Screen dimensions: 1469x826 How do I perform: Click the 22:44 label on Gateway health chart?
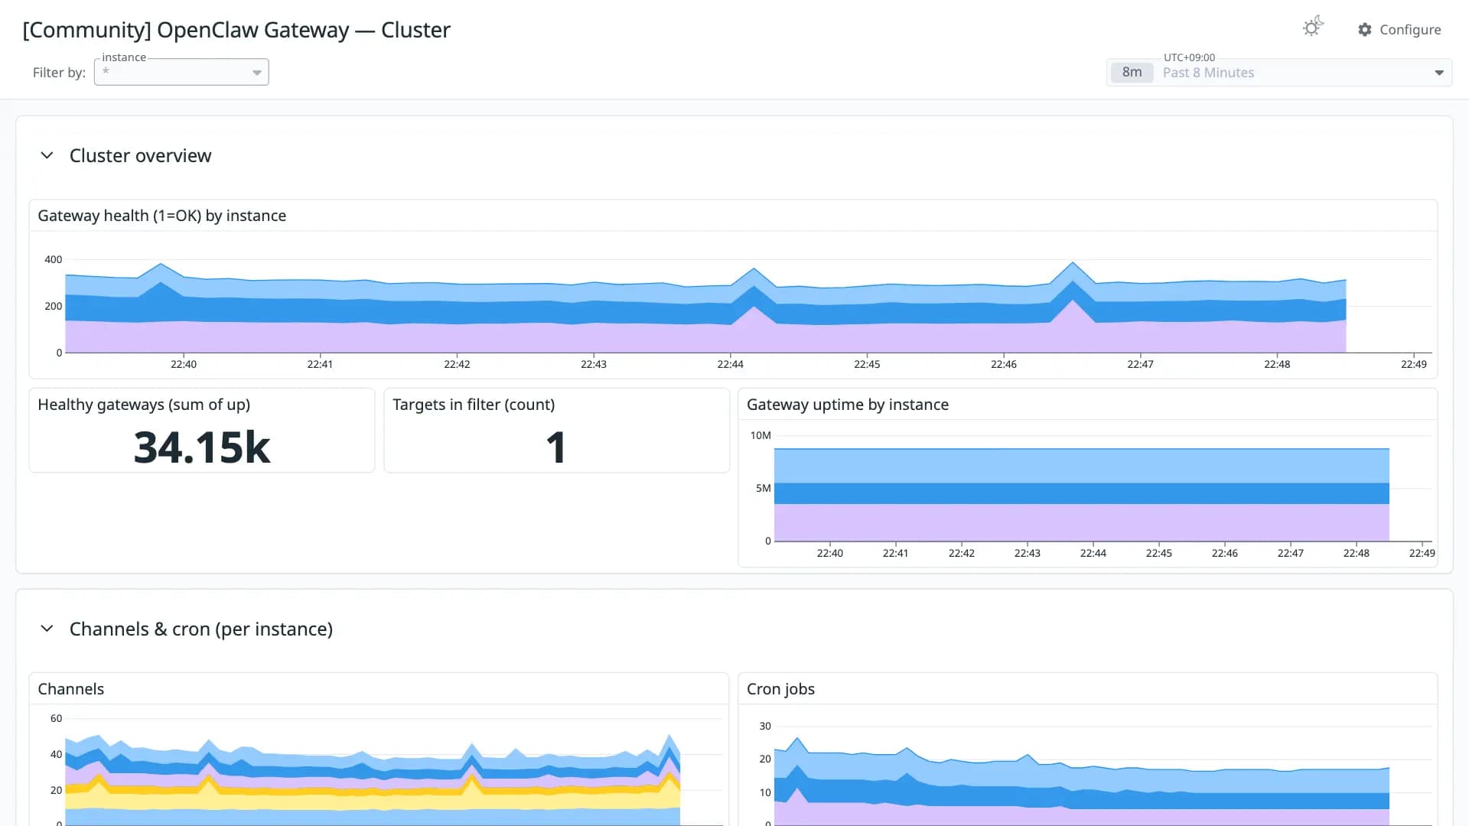730,364
